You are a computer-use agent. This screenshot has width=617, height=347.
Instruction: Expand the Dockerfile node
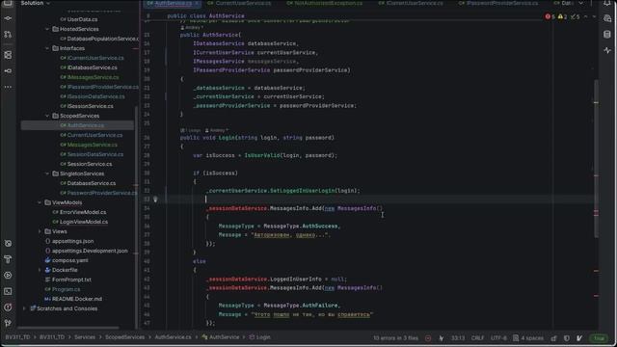click(40, 270)
